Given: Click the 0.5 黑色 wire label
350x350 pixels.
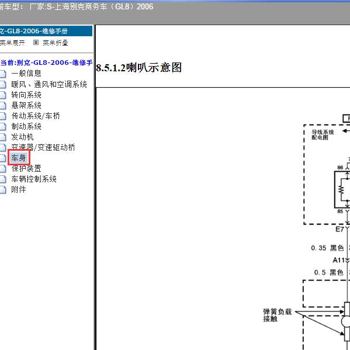Looking at the screenshot, I should click(x=328, y=272).
